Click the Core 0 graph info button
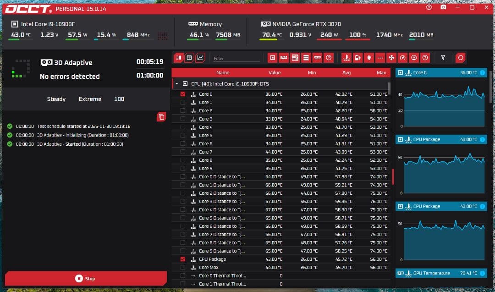 [x=482, y=72]
